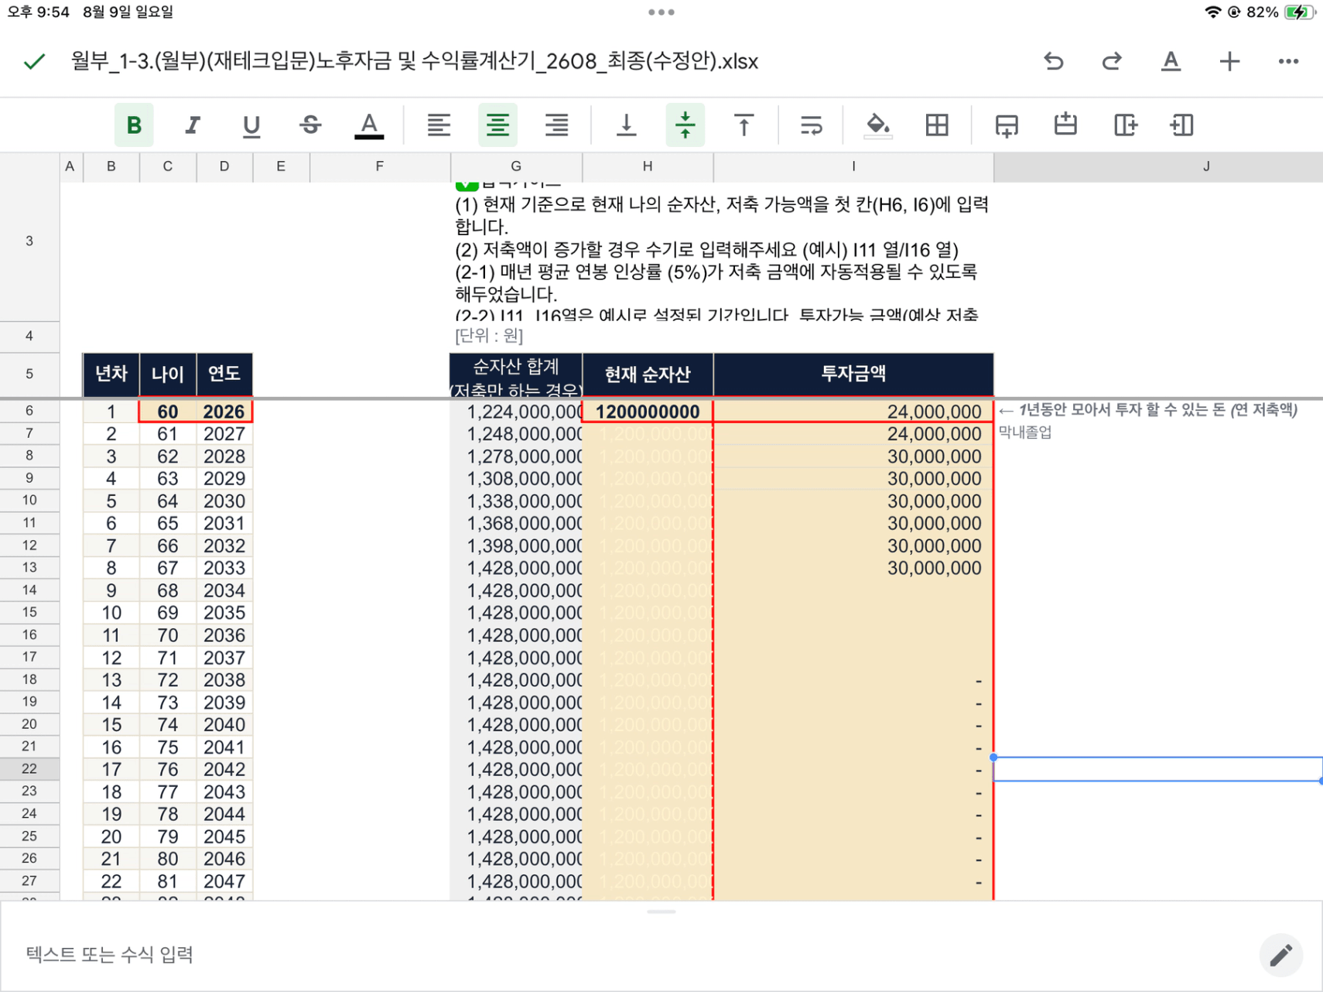This screenshot has width=1323, height=992.
Task: Insert a row below
Action: pyautogui.click(x=1007, y=125)
